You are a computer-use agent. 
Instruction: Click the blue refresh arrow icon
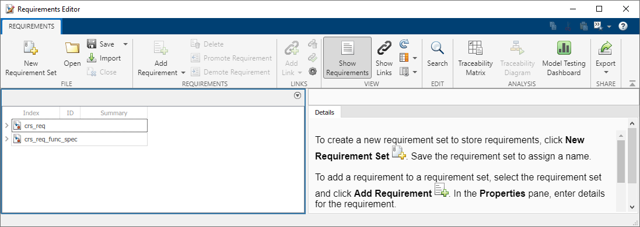(x=404, y=44)
